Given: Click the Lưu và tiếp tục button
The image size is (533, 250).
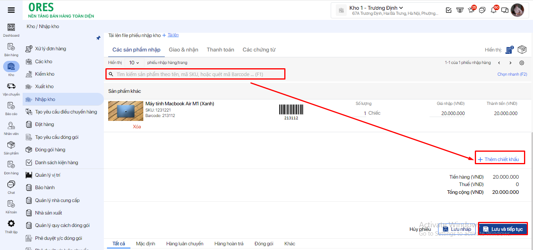Looking at the screenshot, I should pyautogui.click(x=503, y=229).
